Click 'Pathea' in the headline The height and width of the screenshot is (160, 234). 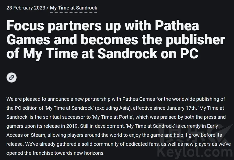[x=177, y=25]
